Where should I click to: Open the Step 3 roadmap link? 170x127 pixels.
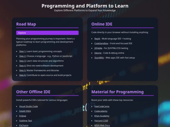coord(23,61)
